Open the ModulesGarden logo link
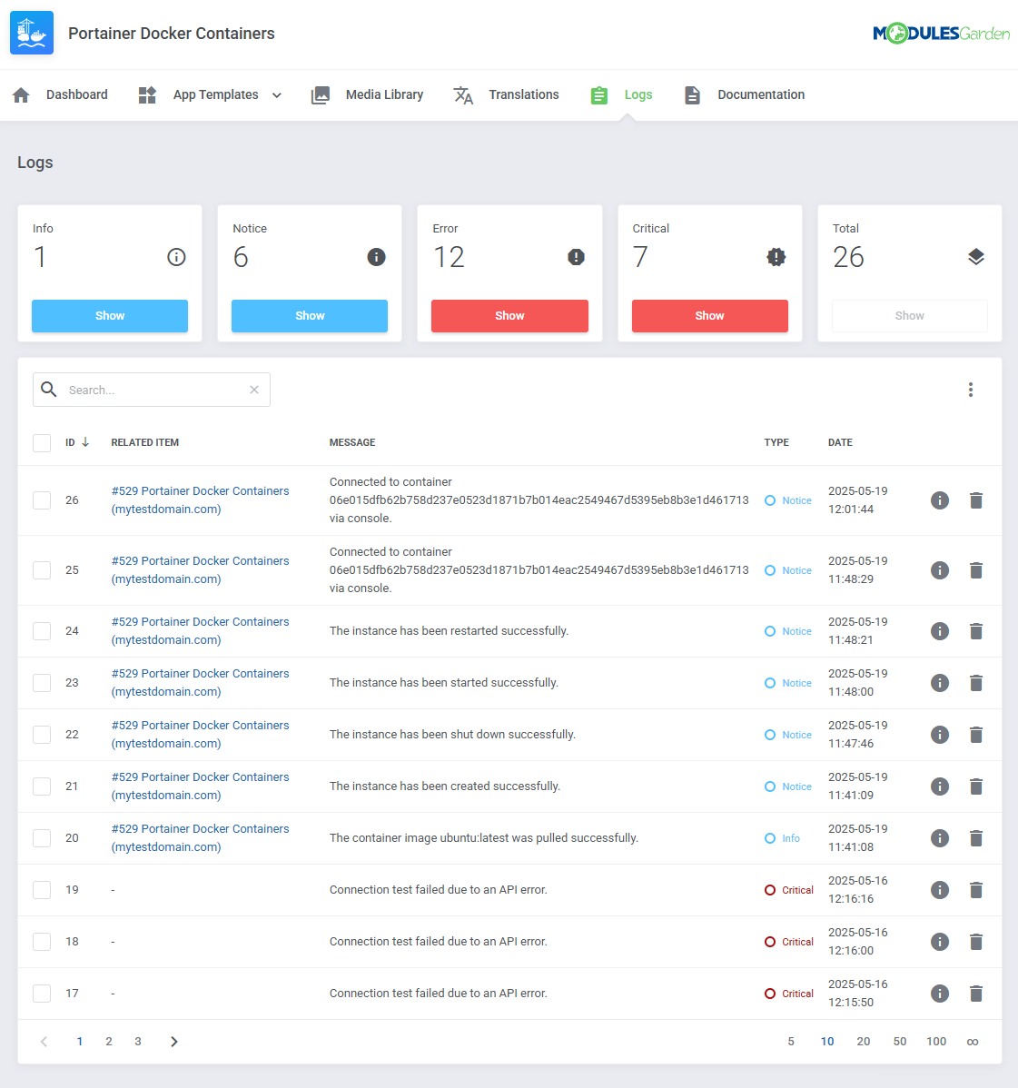This screenshot has height=1088, width=1018. [x=941, y=34]
